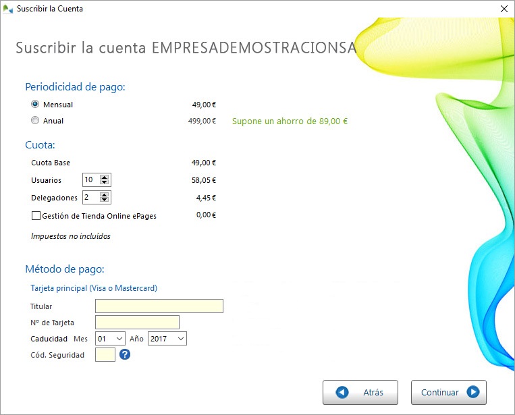Click 'Tarjeta principal (Visa o Mastercard)' label
Image resolution: width=515 pixels, height=415 pixels.
click(x=94, y=288)
